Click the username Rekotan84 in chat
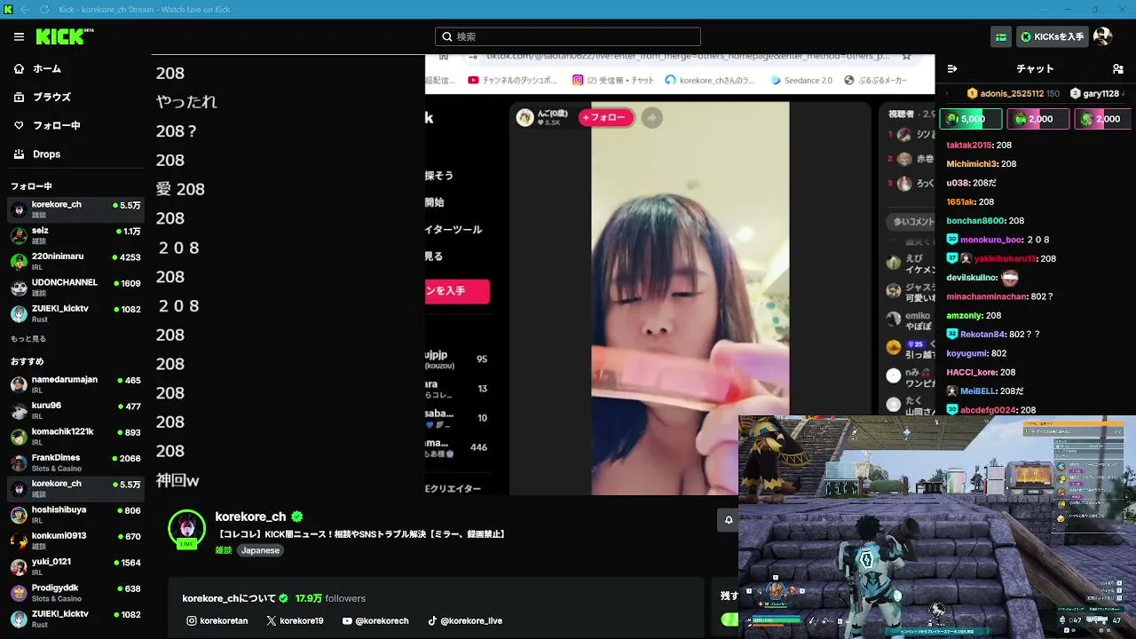 982,335
